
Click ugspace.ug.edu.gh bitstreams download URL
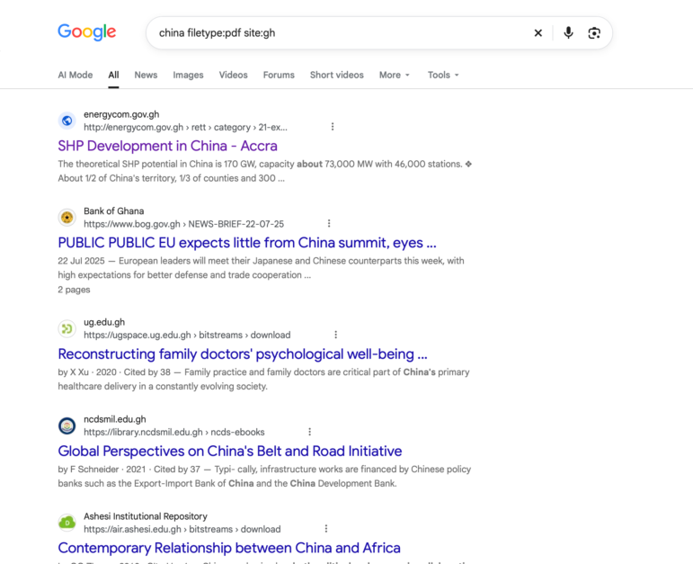(x=187, y=336)
